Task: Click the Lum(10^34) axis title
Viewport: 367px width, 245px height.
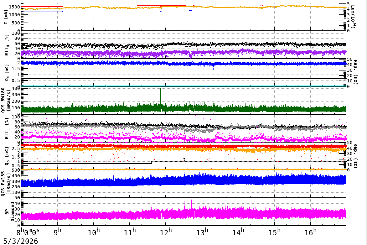Action: pos(354,16)
